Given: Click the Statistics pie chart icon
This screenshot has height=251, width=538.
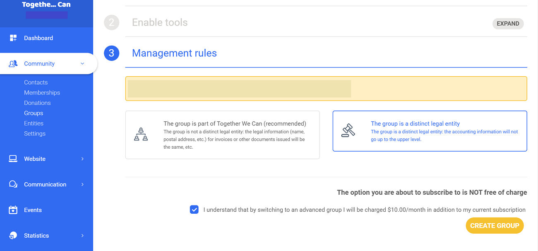Looking at the screenshot, I should tap(13, 236).
